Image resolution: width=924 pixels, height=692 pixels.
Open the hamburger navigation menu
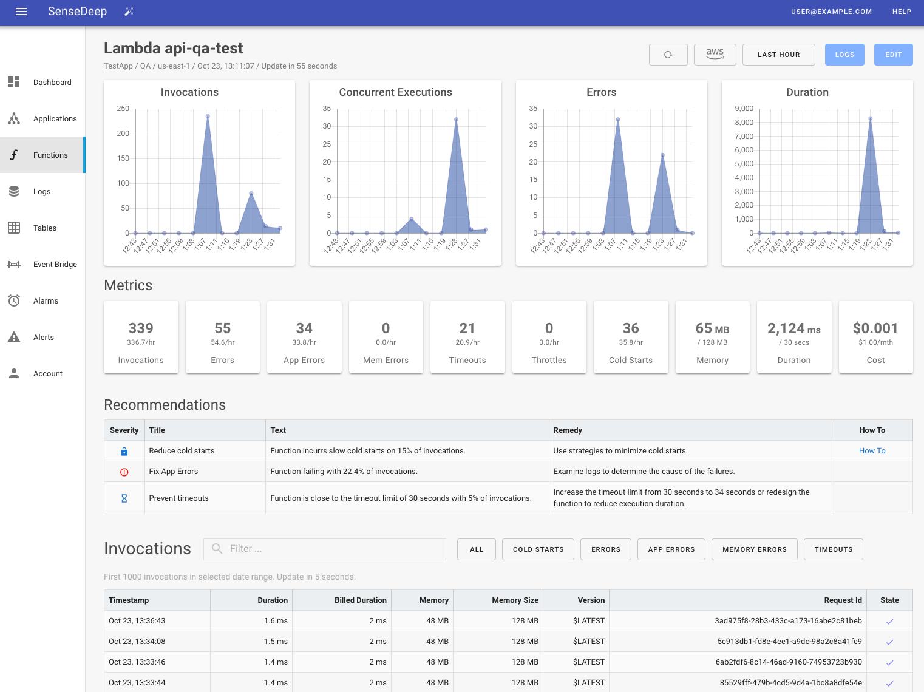(21, 12)
